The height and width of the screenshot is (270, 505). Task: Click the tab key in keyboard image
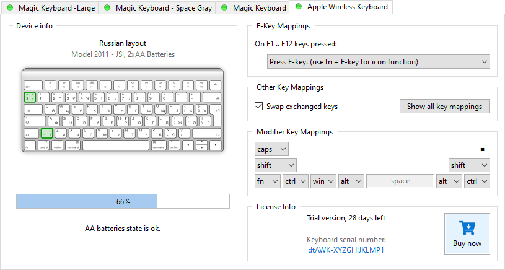click(x=33, y=110)
